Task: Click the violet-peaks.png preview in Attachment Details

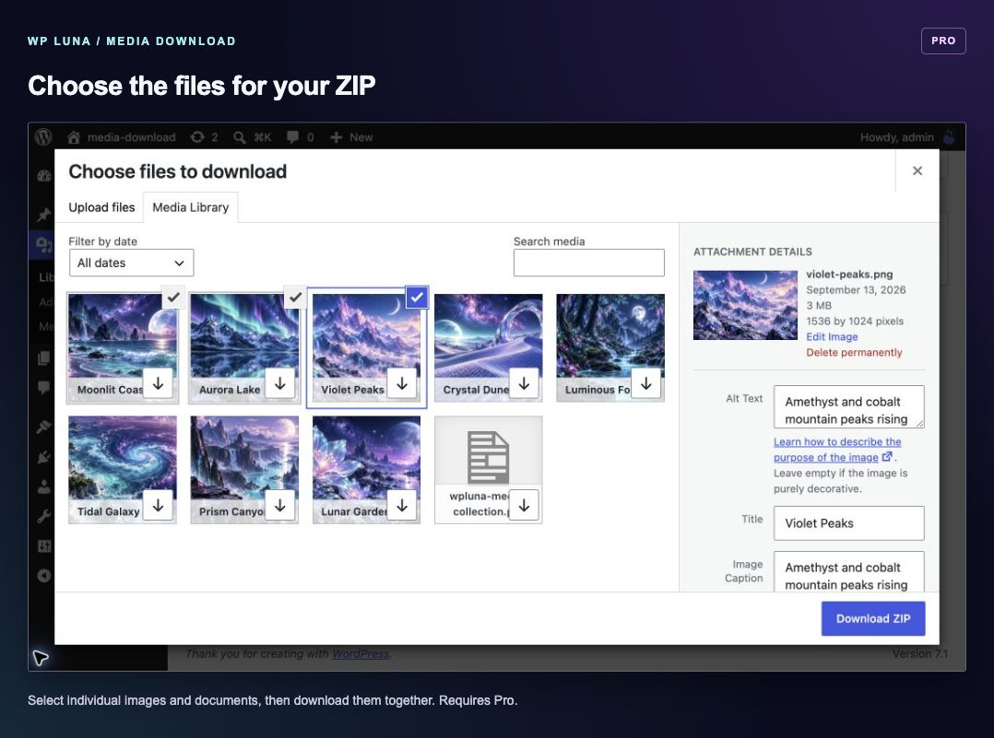Action: tap(745, 305)
